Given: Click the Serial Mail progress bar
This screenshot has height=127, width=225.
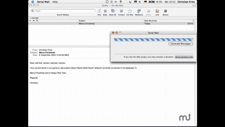Looking at the screenshot, I should point(153,40).
